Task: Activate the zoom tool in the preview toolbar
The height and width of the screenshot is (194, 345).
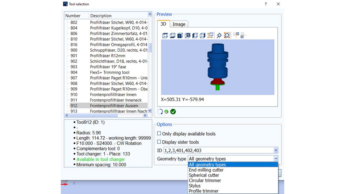Action: (x=219, y=35)
